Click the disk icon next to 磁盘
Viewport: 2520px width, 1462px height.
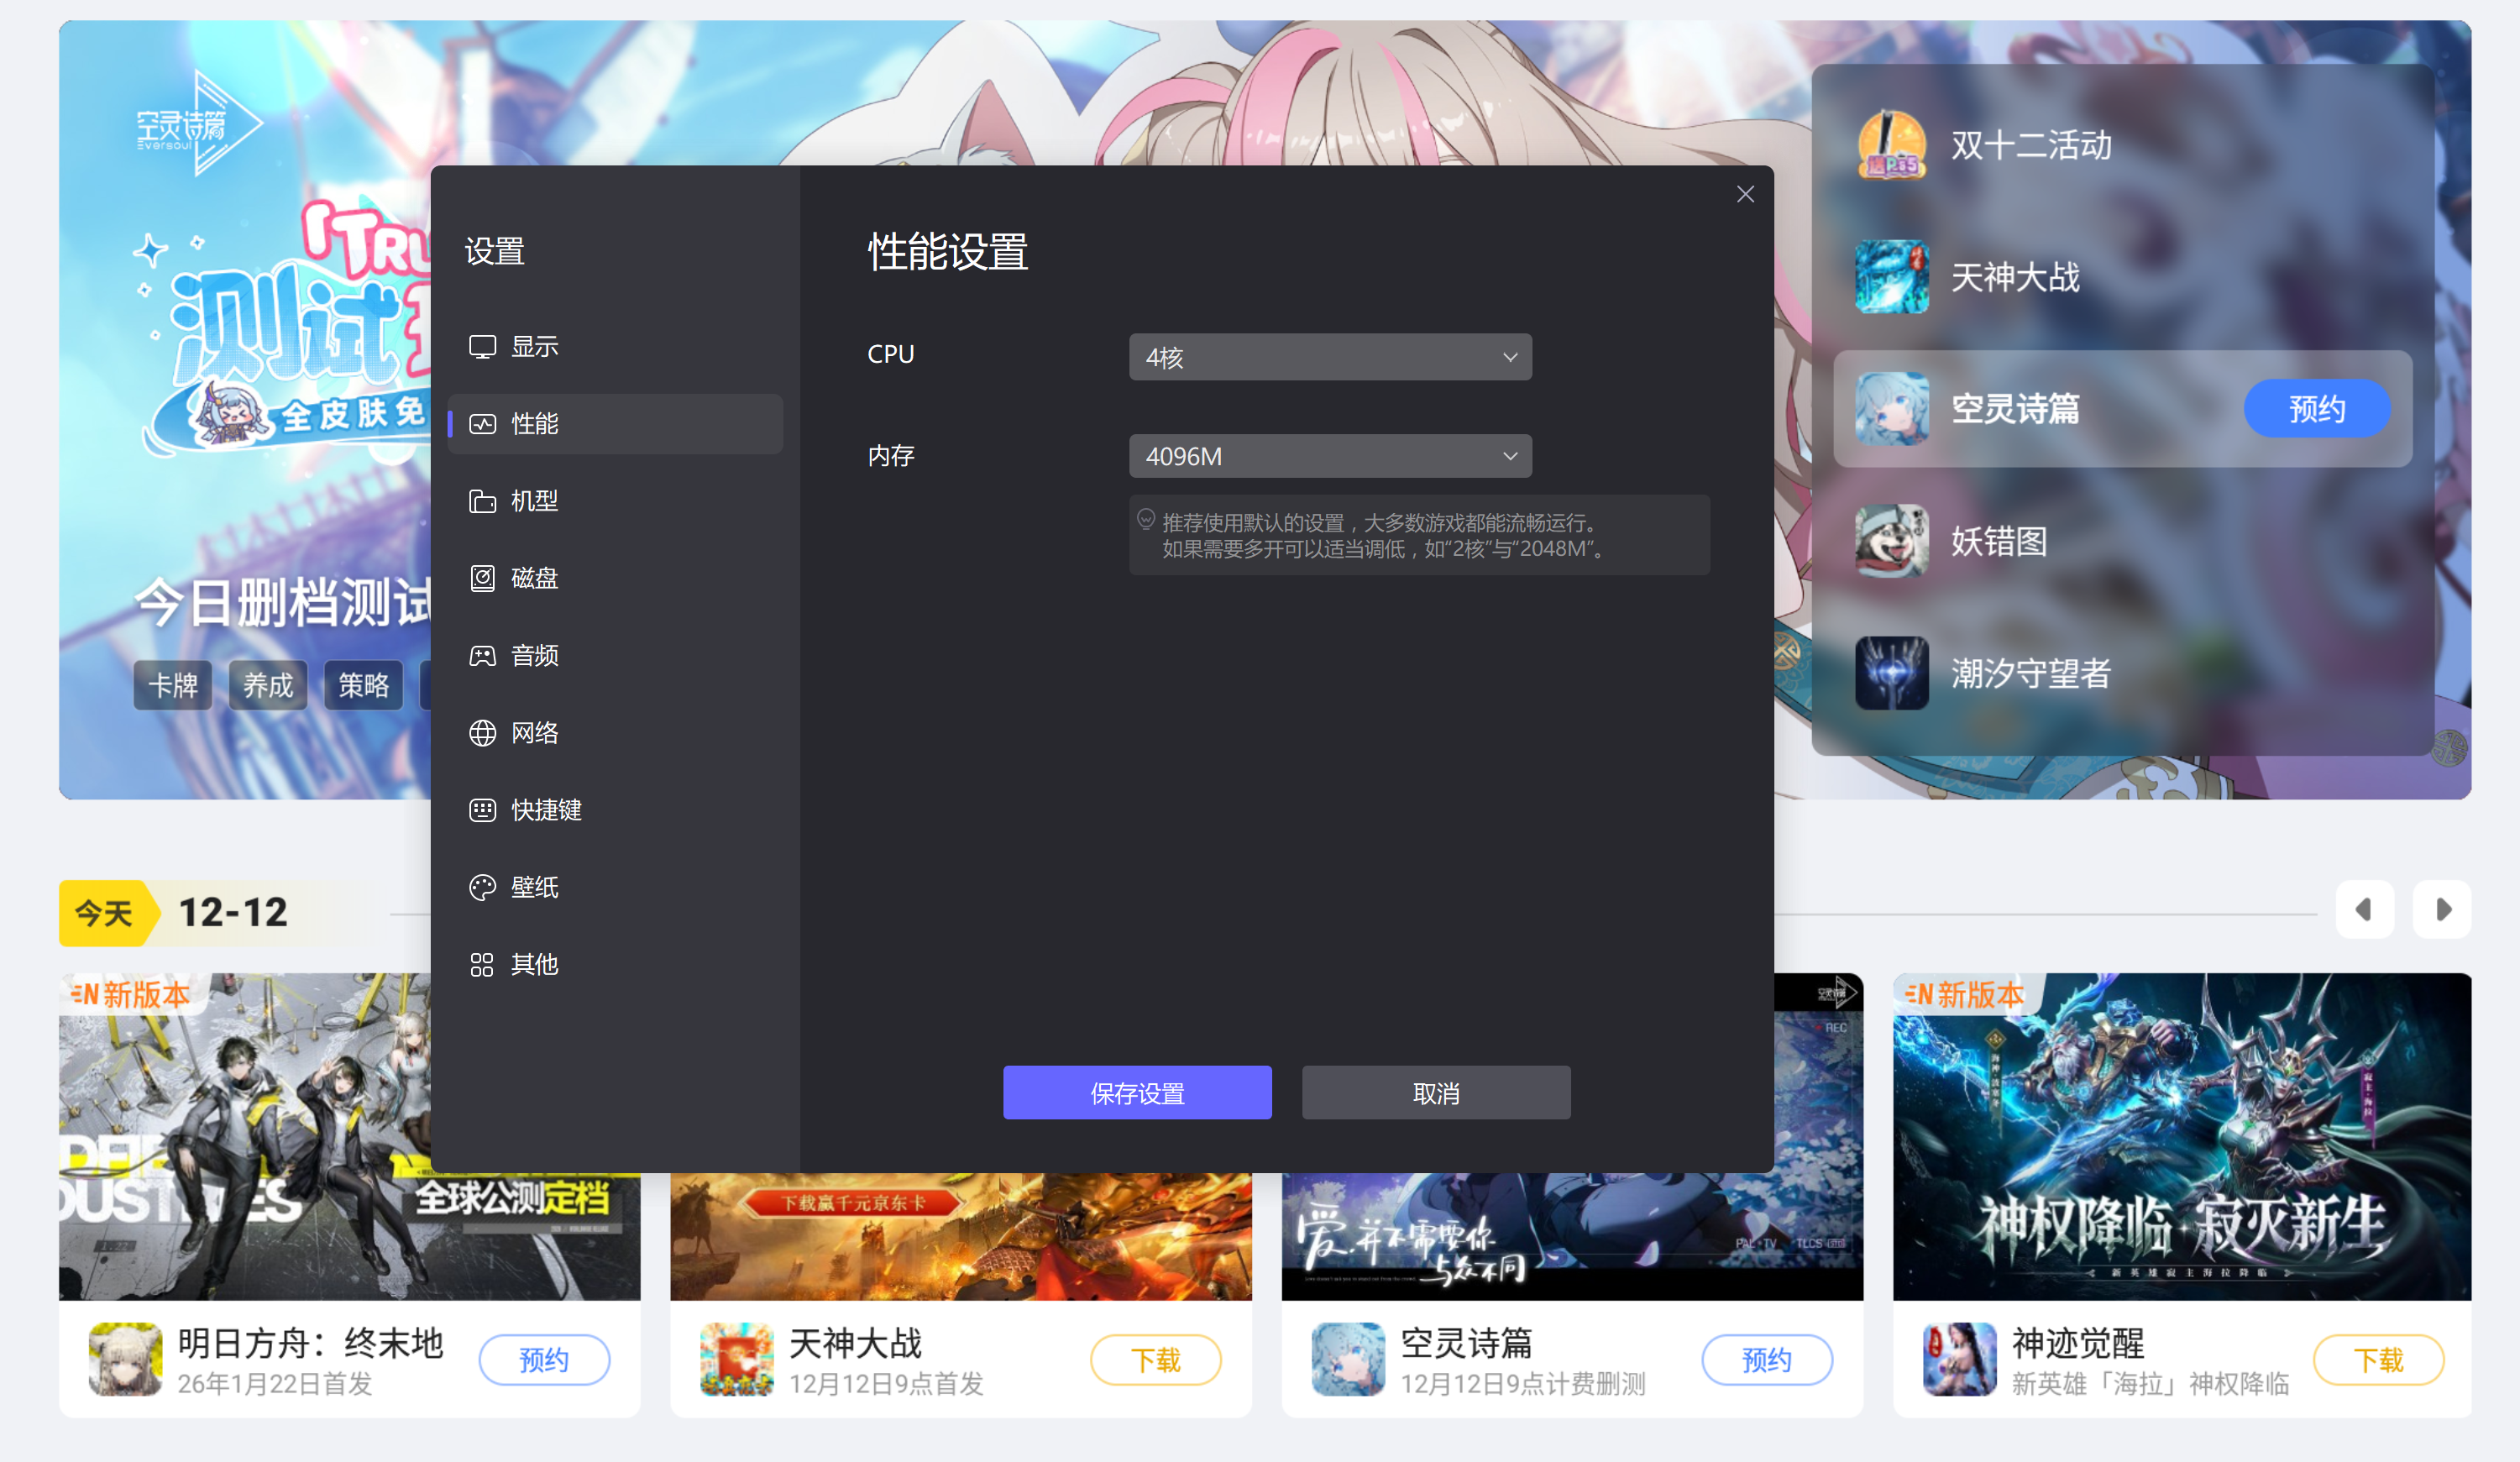(482, 578)
